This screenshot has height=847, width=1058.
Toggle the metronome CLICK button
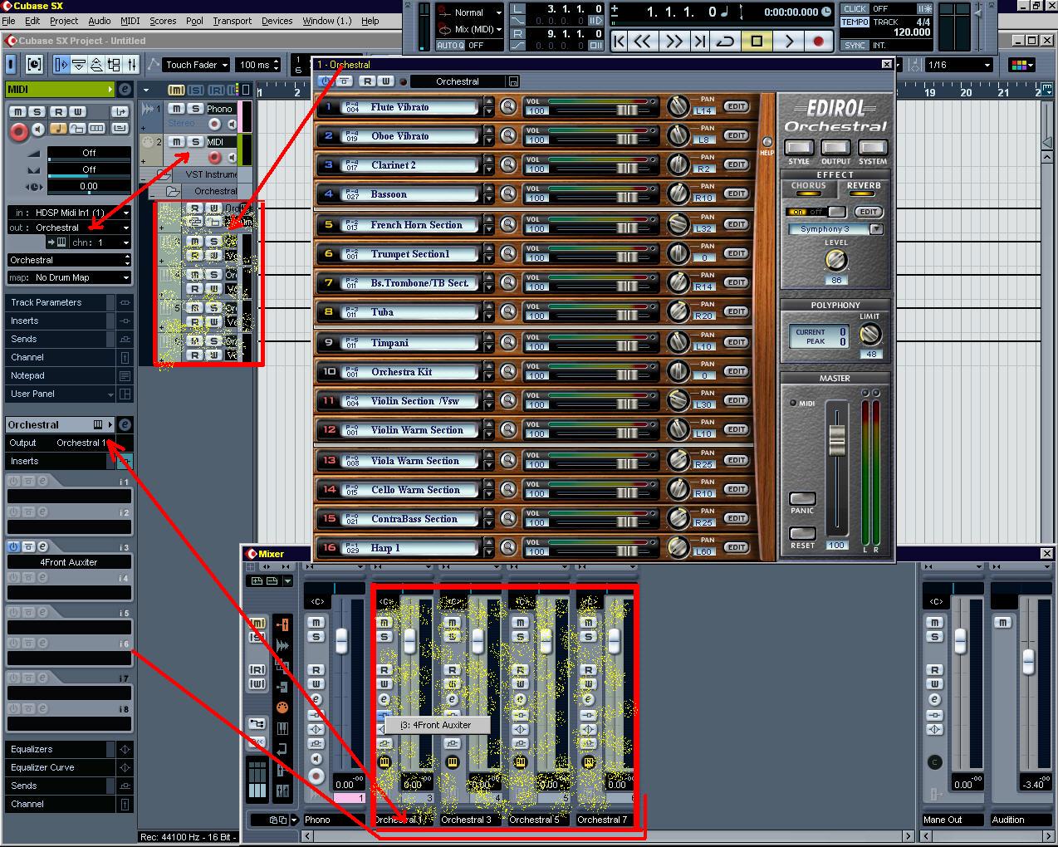[855, 9]
